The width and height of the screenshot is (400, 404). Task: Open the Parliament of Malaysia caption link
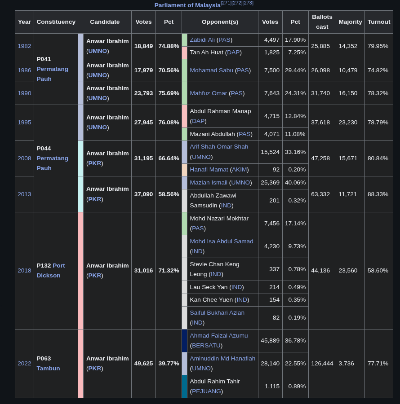coord(187,5)
